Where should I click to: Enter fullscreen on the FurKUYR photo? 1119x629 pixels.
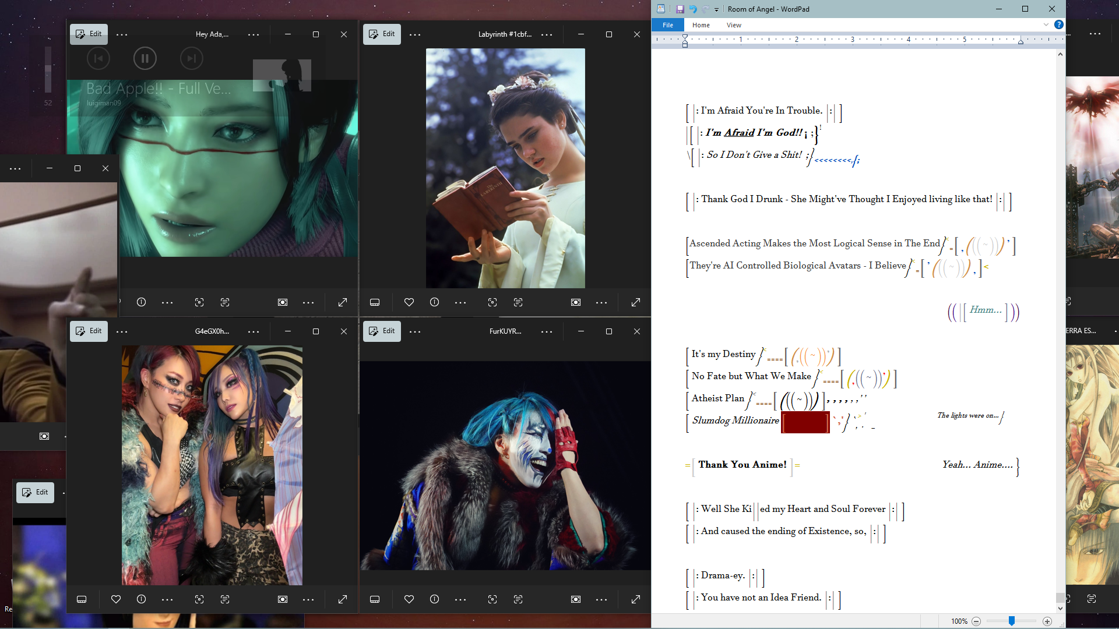tap(636, 599)
